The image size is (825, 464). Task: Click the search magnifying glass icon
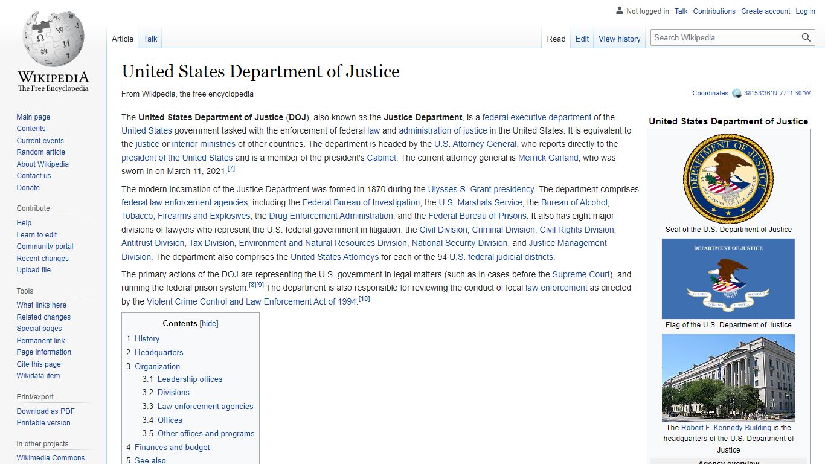pyautogui.click(x=806, y=37)
